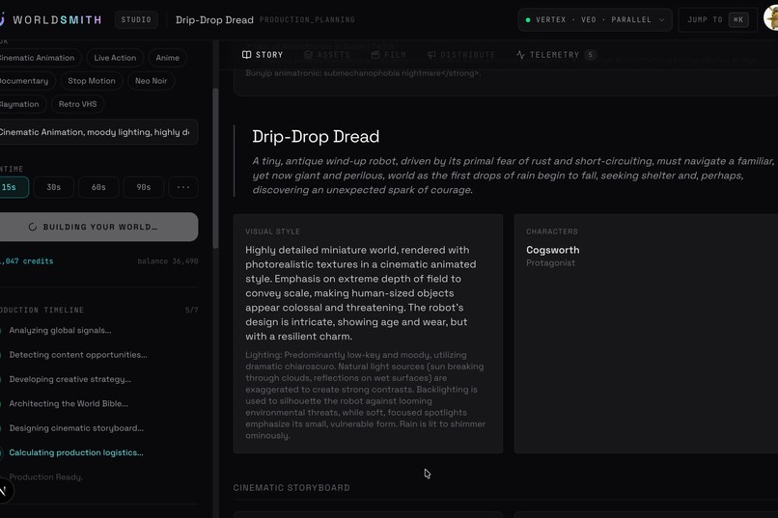This screenshot has height=518, width=778.
Task: Click the green status dot
Action: (528, 20)
